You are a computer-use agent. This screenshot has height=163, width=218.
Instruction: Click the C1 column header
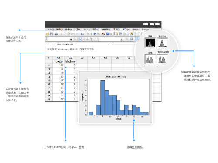(58, 58)
